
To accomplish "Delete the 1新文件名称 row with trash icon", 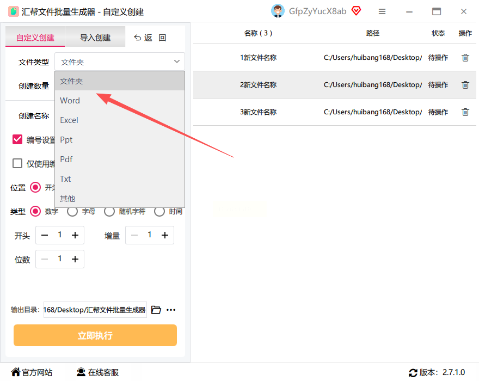I will click(465, 58).
